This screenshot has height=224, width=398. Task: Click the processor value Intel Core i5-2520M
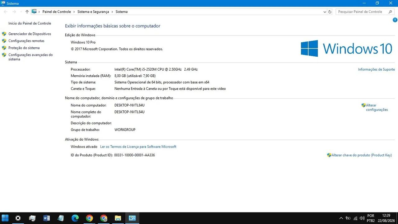coord(156,69)
